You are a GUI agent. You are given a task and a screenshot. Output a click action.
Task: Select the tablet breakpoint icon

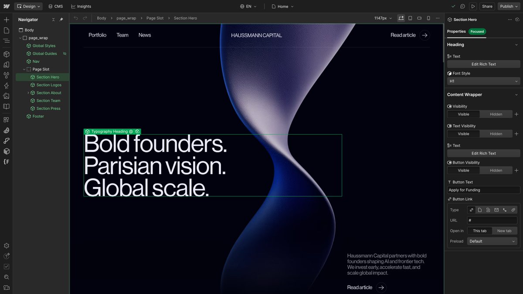click(410, 18)
